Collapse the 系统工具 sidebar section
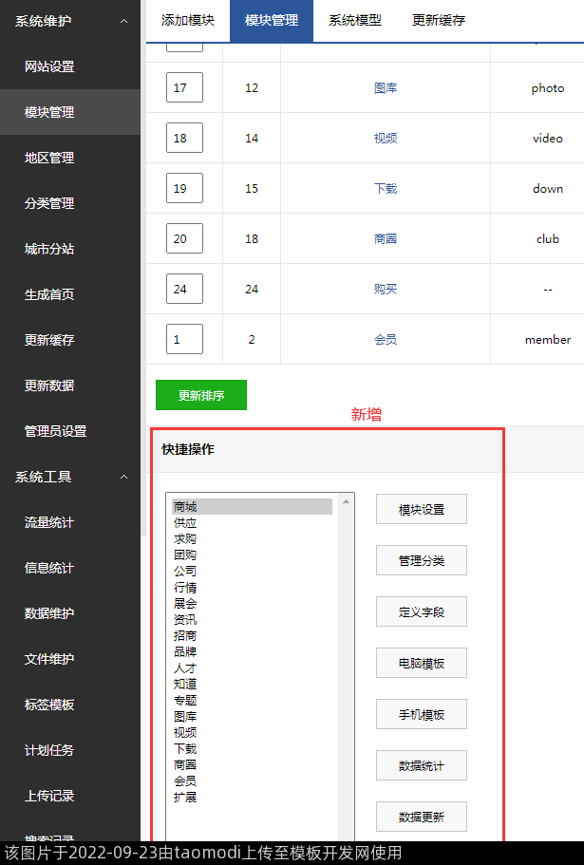 click(x=123, y=477)
